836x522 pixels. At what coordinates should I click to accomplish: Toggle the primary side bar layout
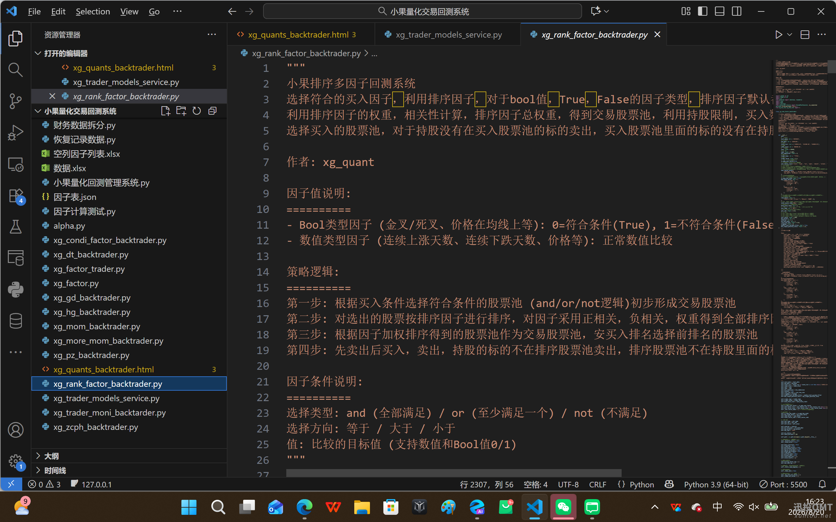tap(702, 11)
